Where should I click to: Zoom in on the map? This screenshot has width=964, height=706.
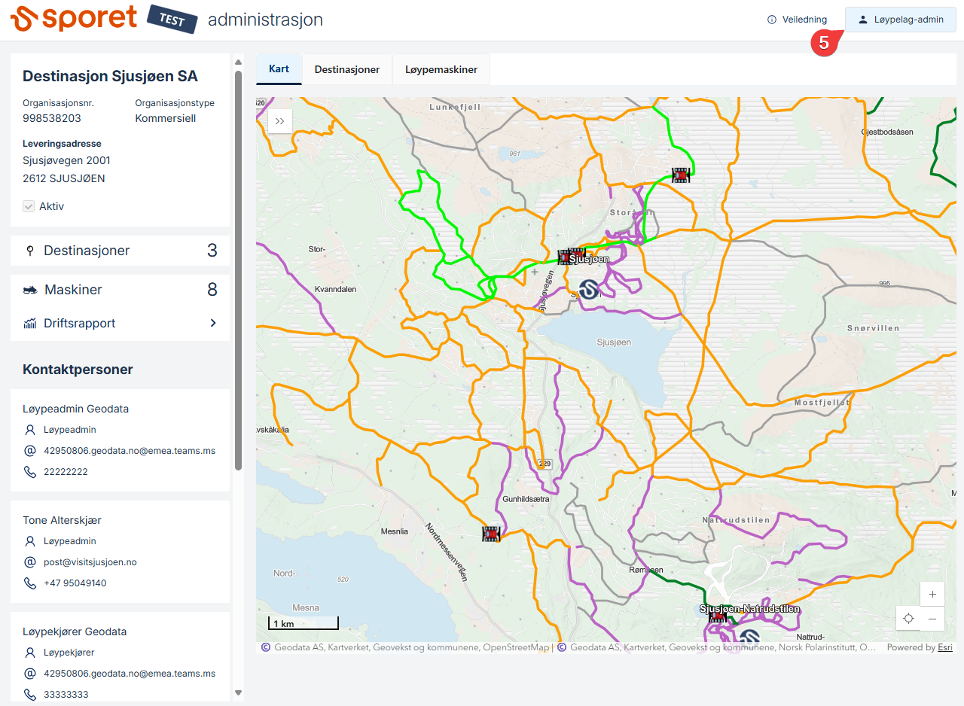point(932,594)
